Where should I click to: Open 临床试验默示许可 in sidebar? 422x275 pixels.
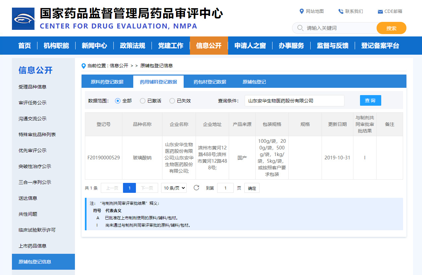[x=37, y=230]
